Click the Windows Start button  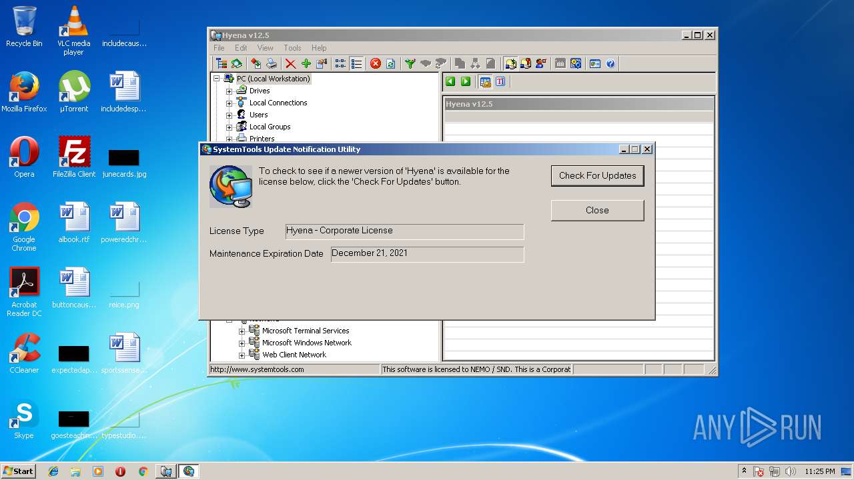[x=18, y=471]
